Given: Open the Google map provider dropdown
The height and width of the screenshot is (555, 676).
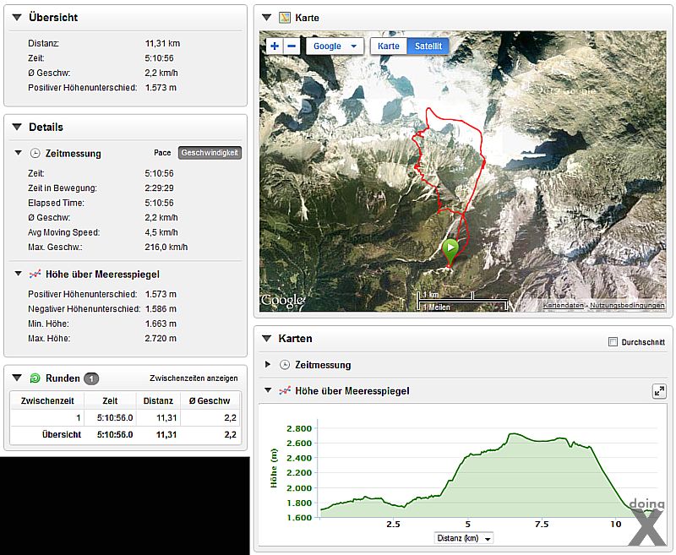Looking at the screenshot, I should pyautogui.click(x=335, y=46).
